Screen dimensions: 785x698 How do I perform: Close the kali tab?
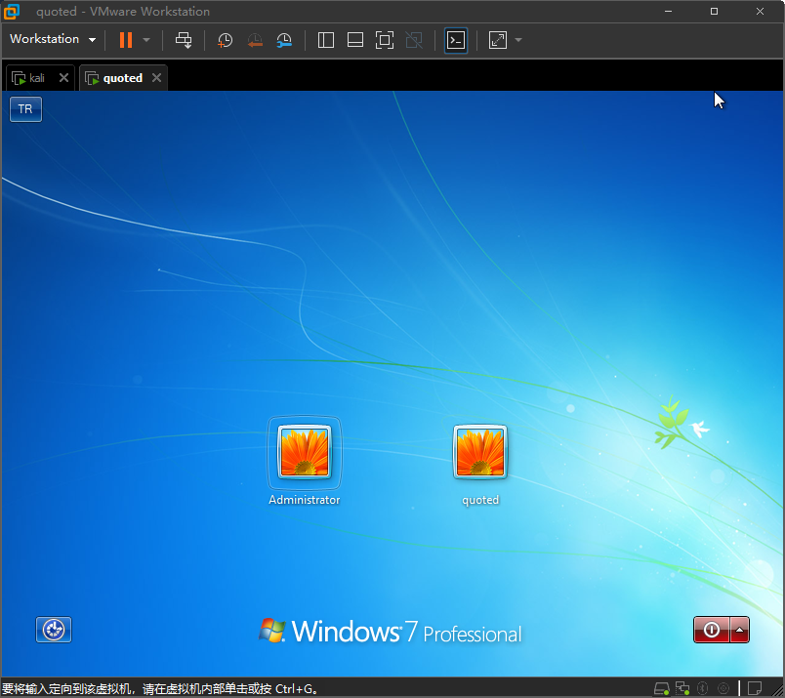click(x=63, y=78)
